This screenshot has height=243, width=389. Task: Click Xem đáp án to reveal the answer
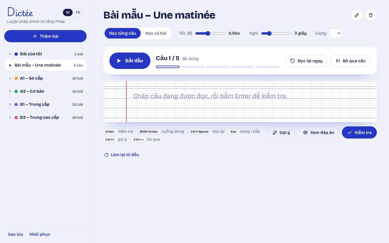(x=318, y=132)
